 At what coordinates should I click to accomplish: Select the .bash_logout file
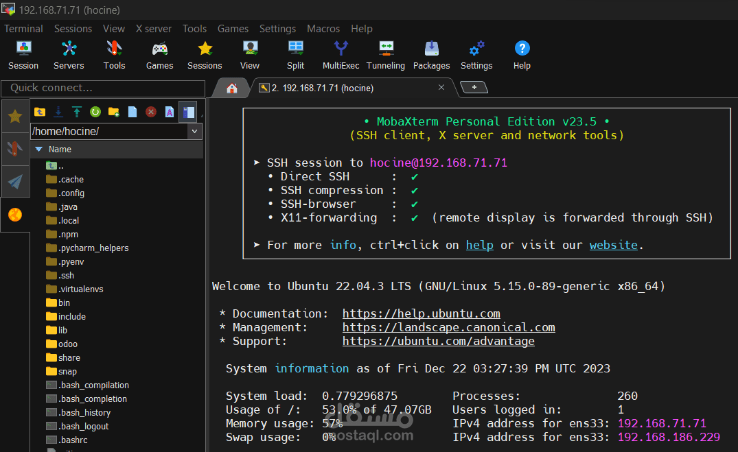click(x=77, y=426)
